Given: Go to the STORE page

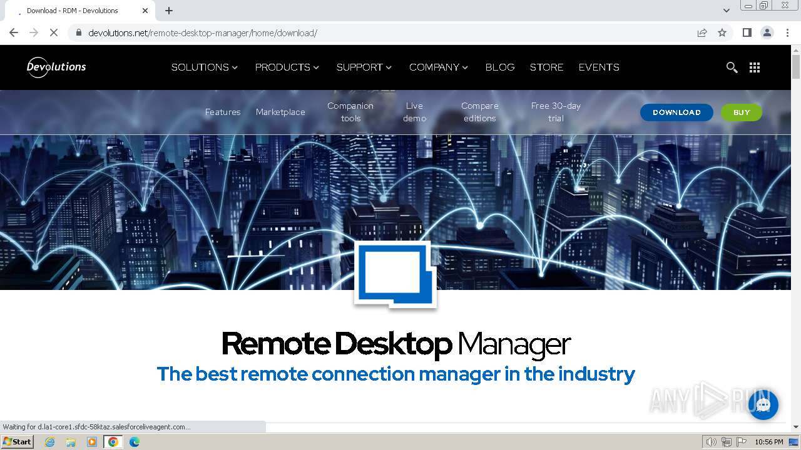Looking at the screenshot, I should click(x=546, y=67).
